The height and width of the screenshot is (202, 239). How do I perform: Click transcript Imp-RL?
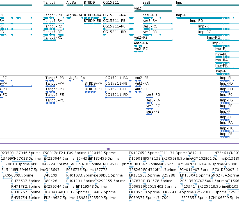click(x=208, y=18)
